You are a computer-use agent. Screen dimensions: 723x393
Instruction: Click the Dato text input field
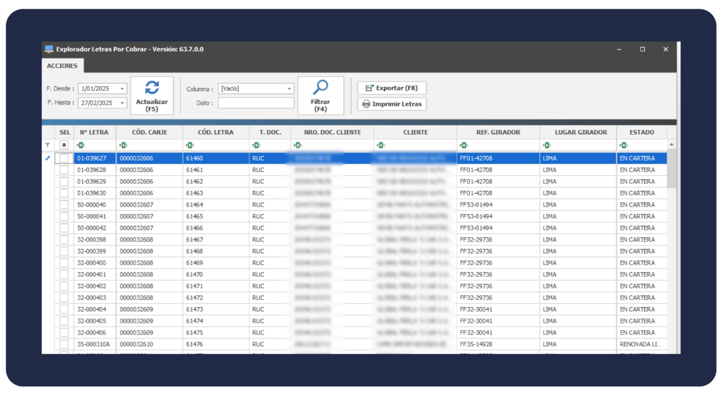tap(256, 103)
